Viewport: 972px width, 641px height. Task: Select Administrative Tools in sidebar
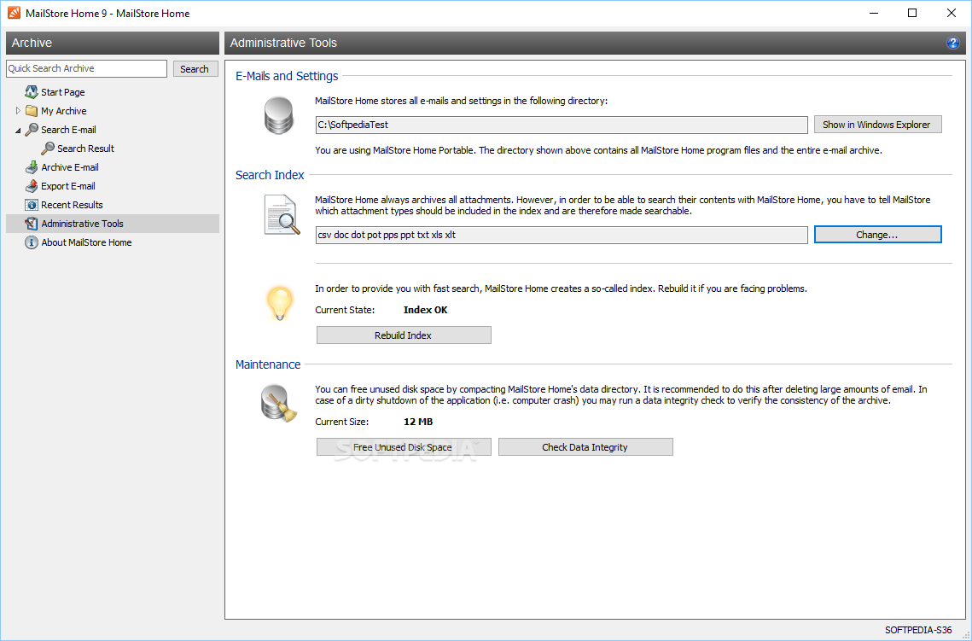pos(112,224)
